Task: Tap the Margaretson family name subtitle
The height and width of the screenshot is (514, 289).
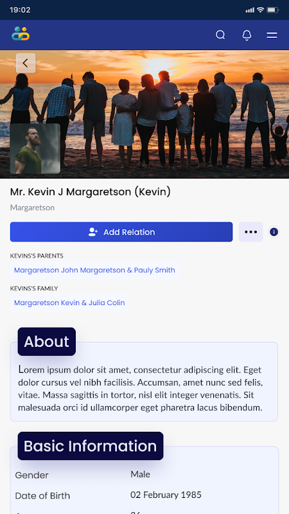Action: click(x=32, y=208)
